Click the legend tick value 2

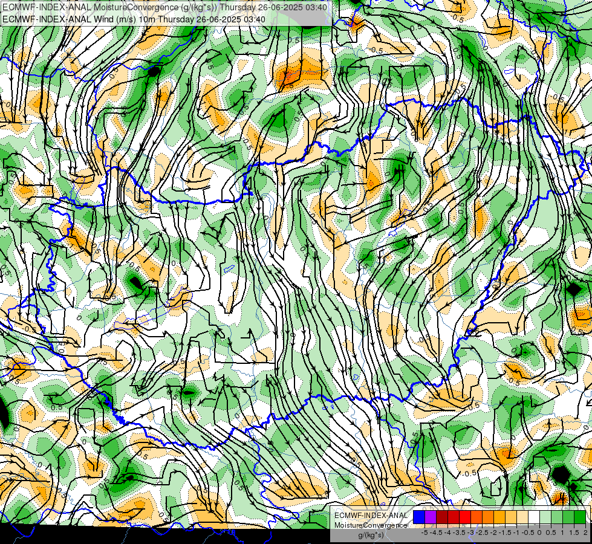pyautogui.click(x=585, y=533)
